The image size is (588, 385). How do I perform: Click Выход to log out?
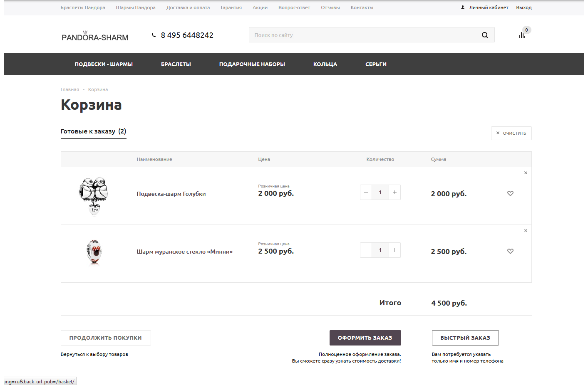click(524, 7)
